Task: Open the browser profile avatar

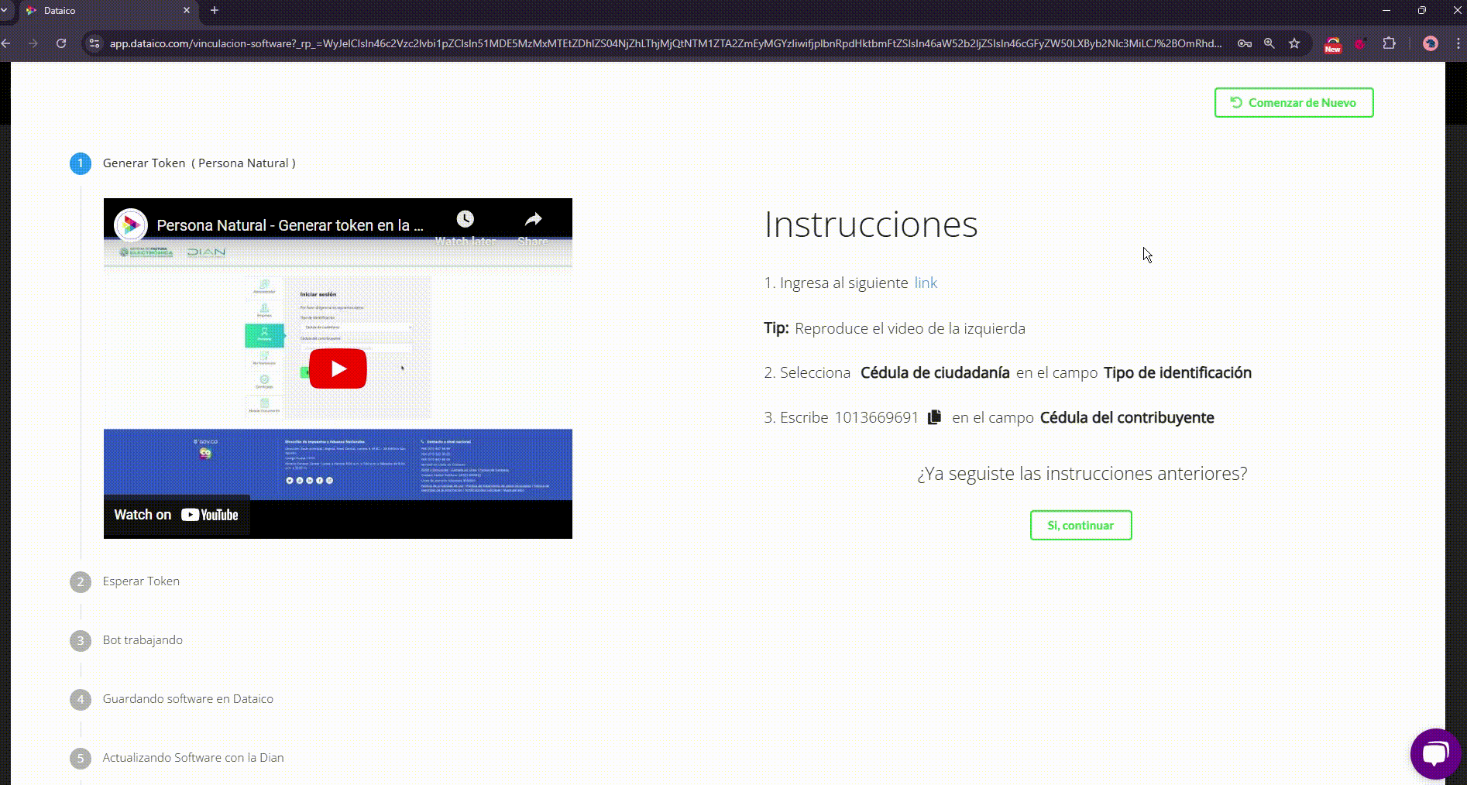Action: click(x=1431, y=43)
